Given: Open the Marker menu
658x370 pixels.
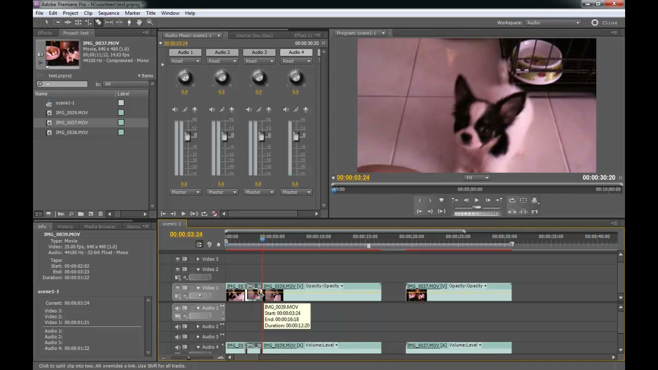Looking at the screenshot, I should (133, 13).
